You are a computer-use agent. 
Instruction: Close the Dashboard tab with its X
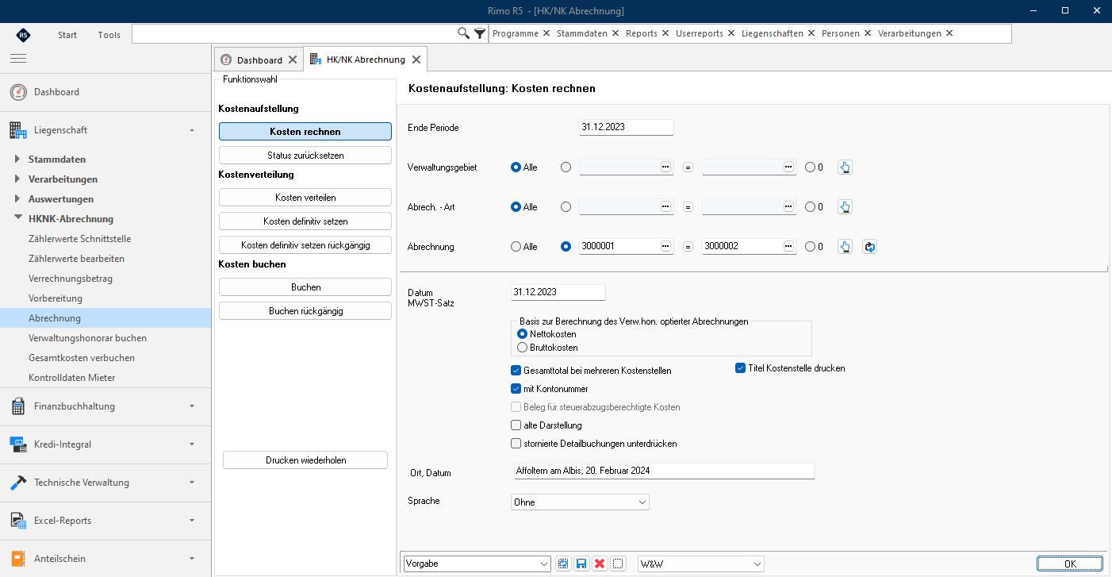[293, 60]
